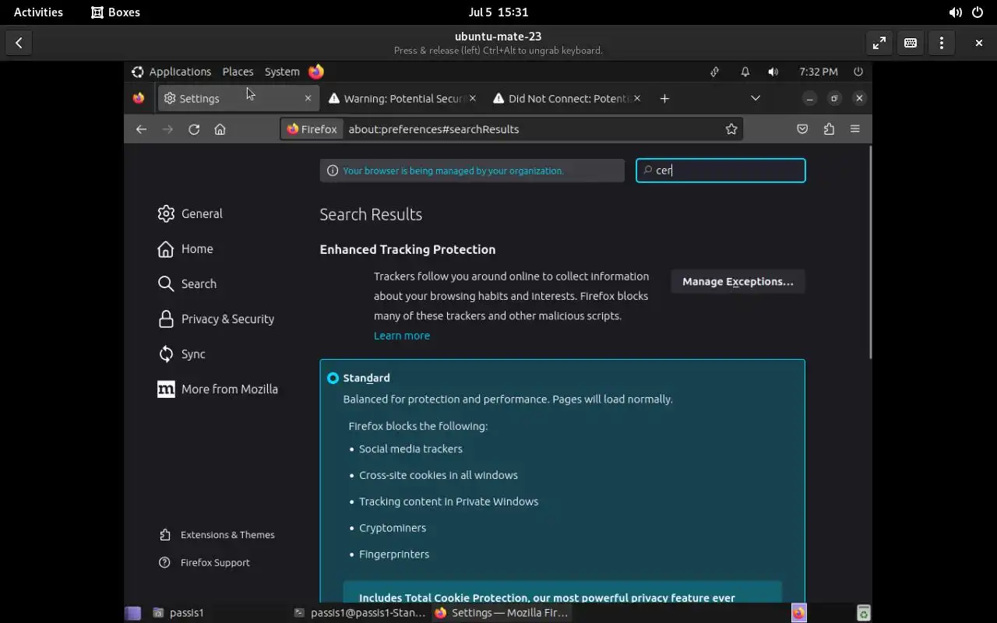Open a new Firefox tab
The width and height of the screenshot is (997, 623).
[x=664, y=98]
